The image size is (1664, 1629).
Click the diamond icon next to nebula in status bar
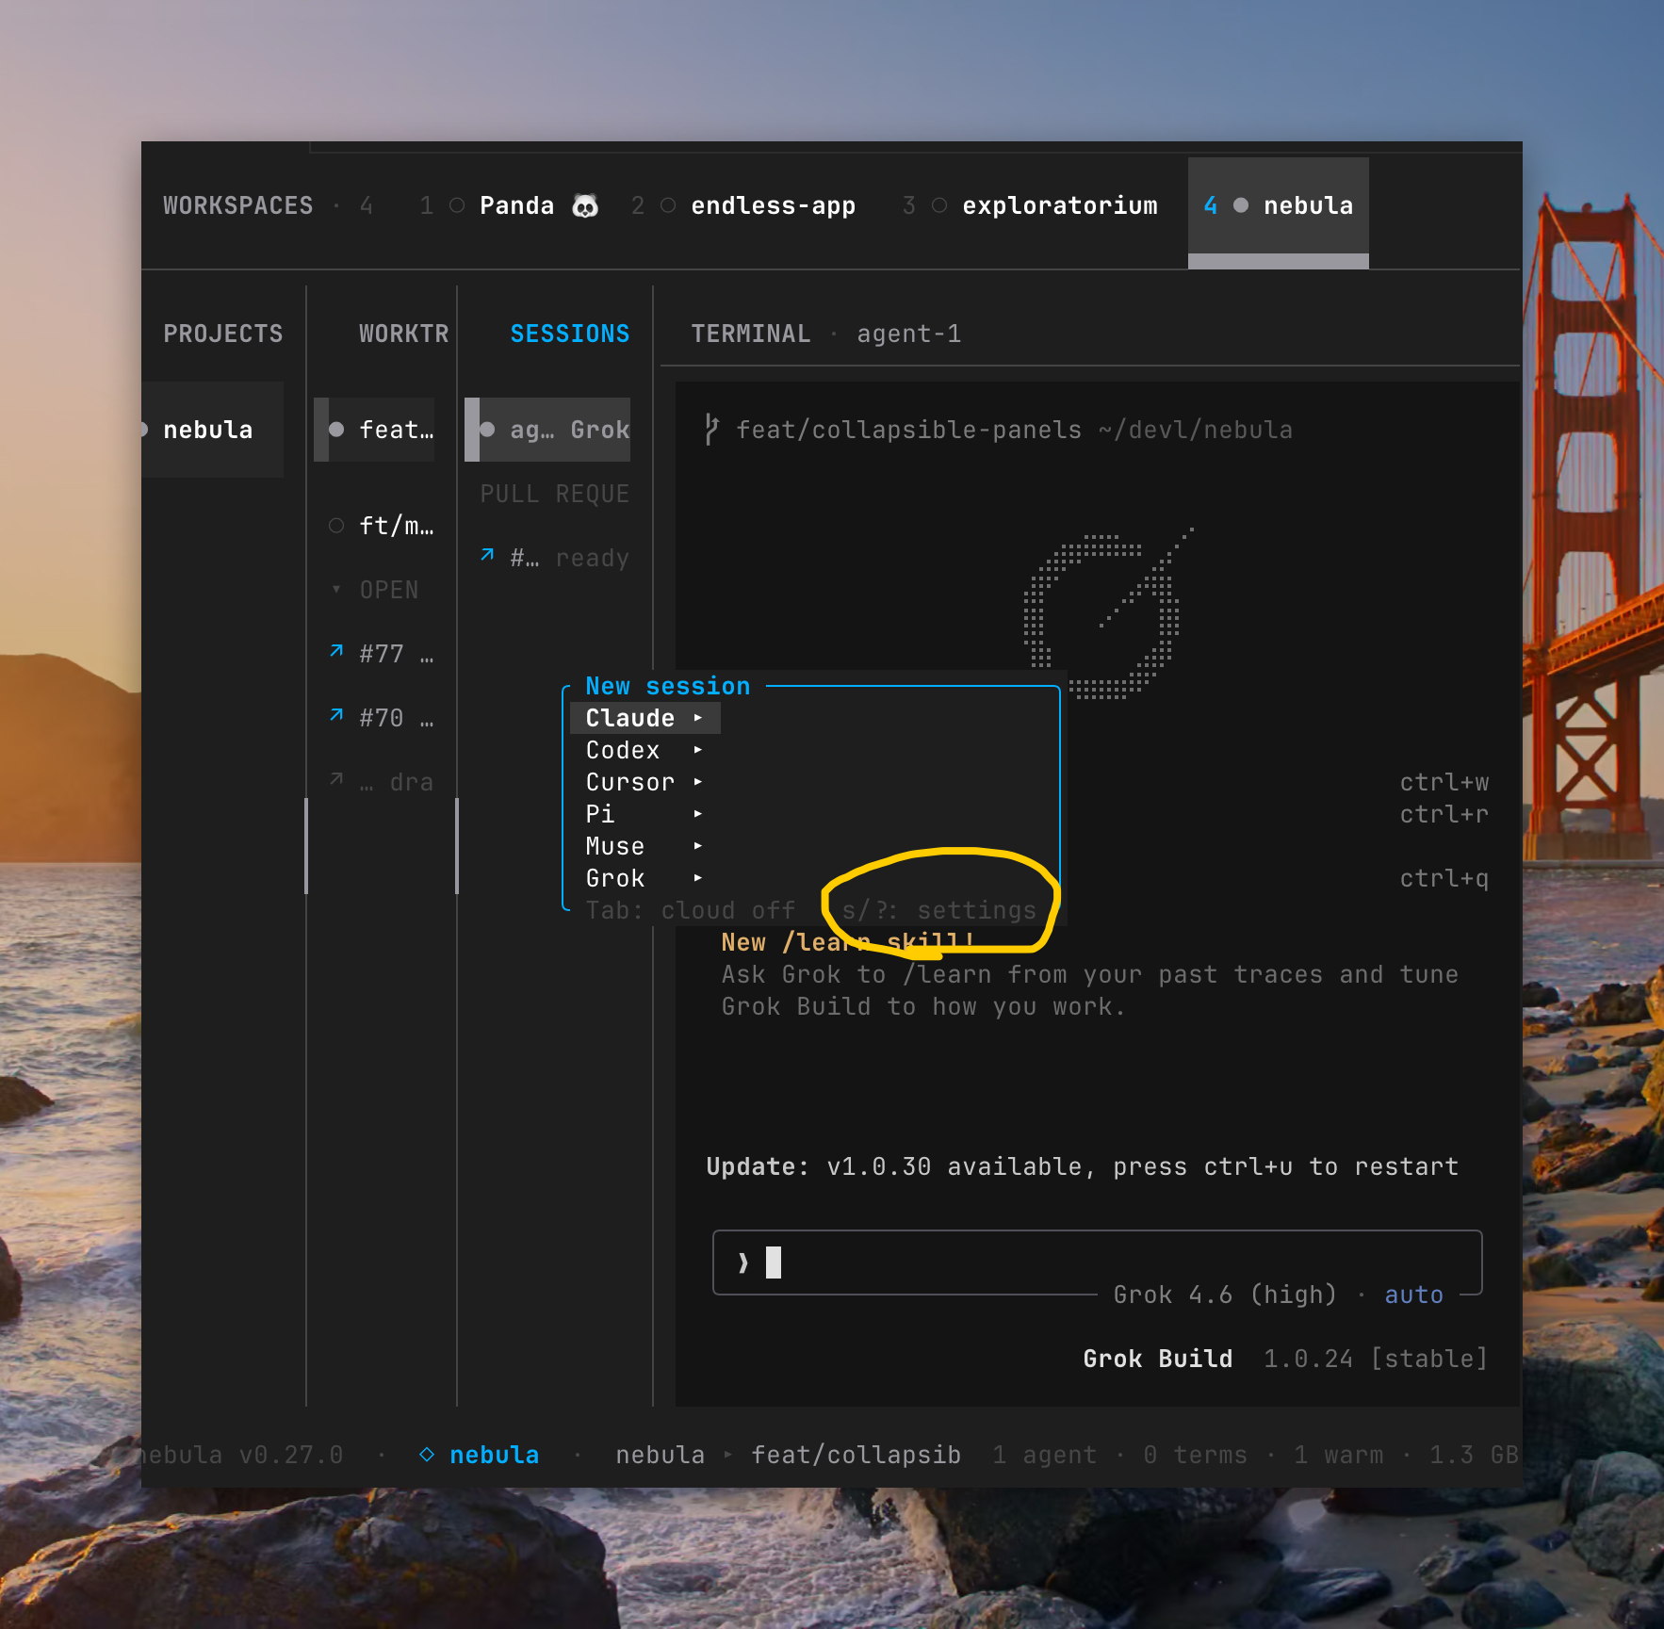point(427,1455)
